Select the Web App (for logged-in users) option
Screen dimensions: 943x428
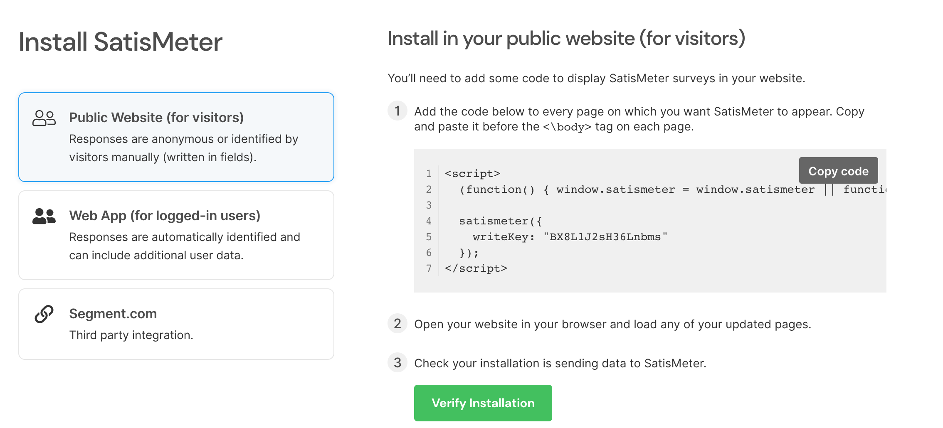point(176,235)
